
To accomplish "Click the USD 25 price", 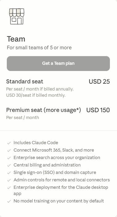I will pos(99,82).
